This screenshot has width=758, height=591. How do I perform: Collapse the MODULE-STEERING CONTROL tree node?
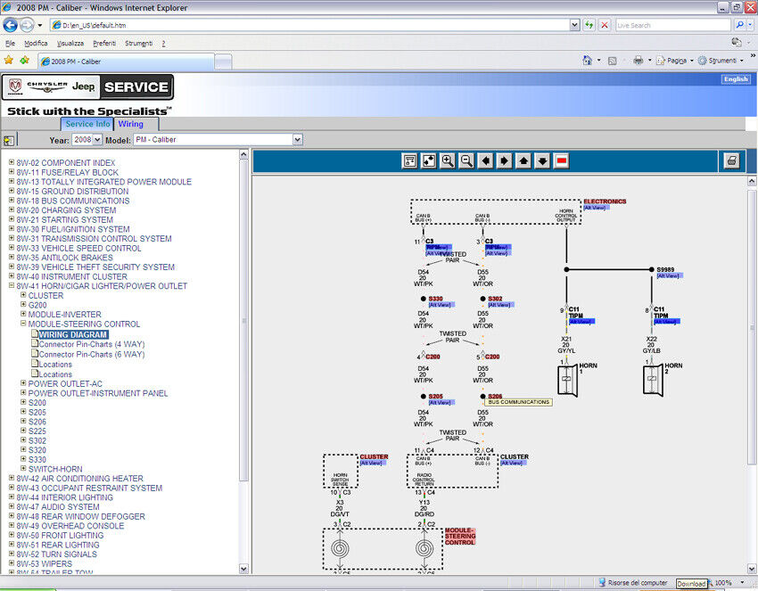point(23,324)
